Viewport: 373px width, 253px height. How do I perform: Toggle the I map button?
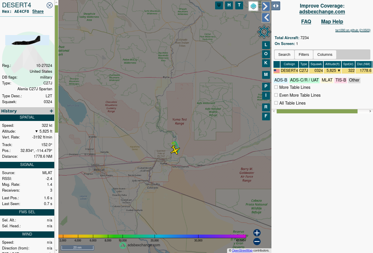[x=266, y=96]
